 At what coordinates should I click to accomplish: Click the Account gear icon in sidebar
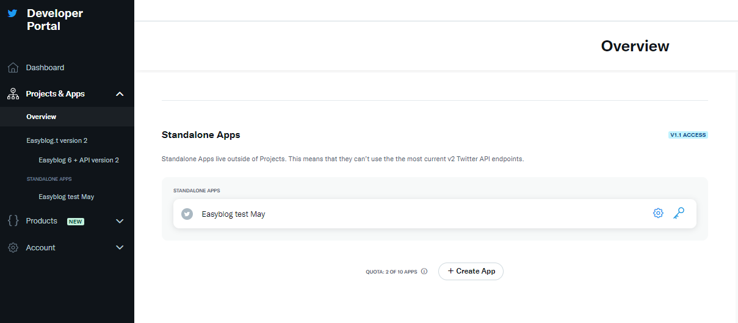[13, 248]
